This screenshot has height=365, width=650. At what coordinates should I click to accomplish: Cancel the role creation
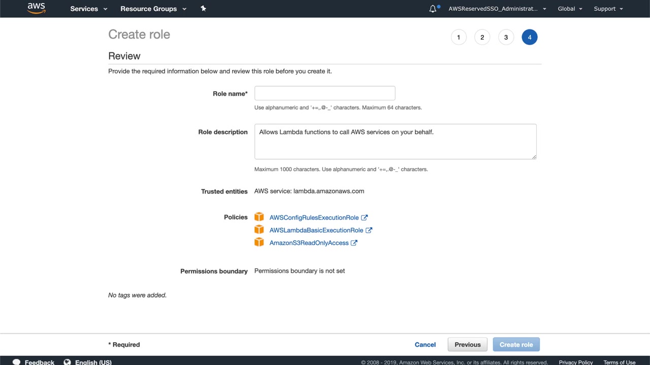point(425,345)
